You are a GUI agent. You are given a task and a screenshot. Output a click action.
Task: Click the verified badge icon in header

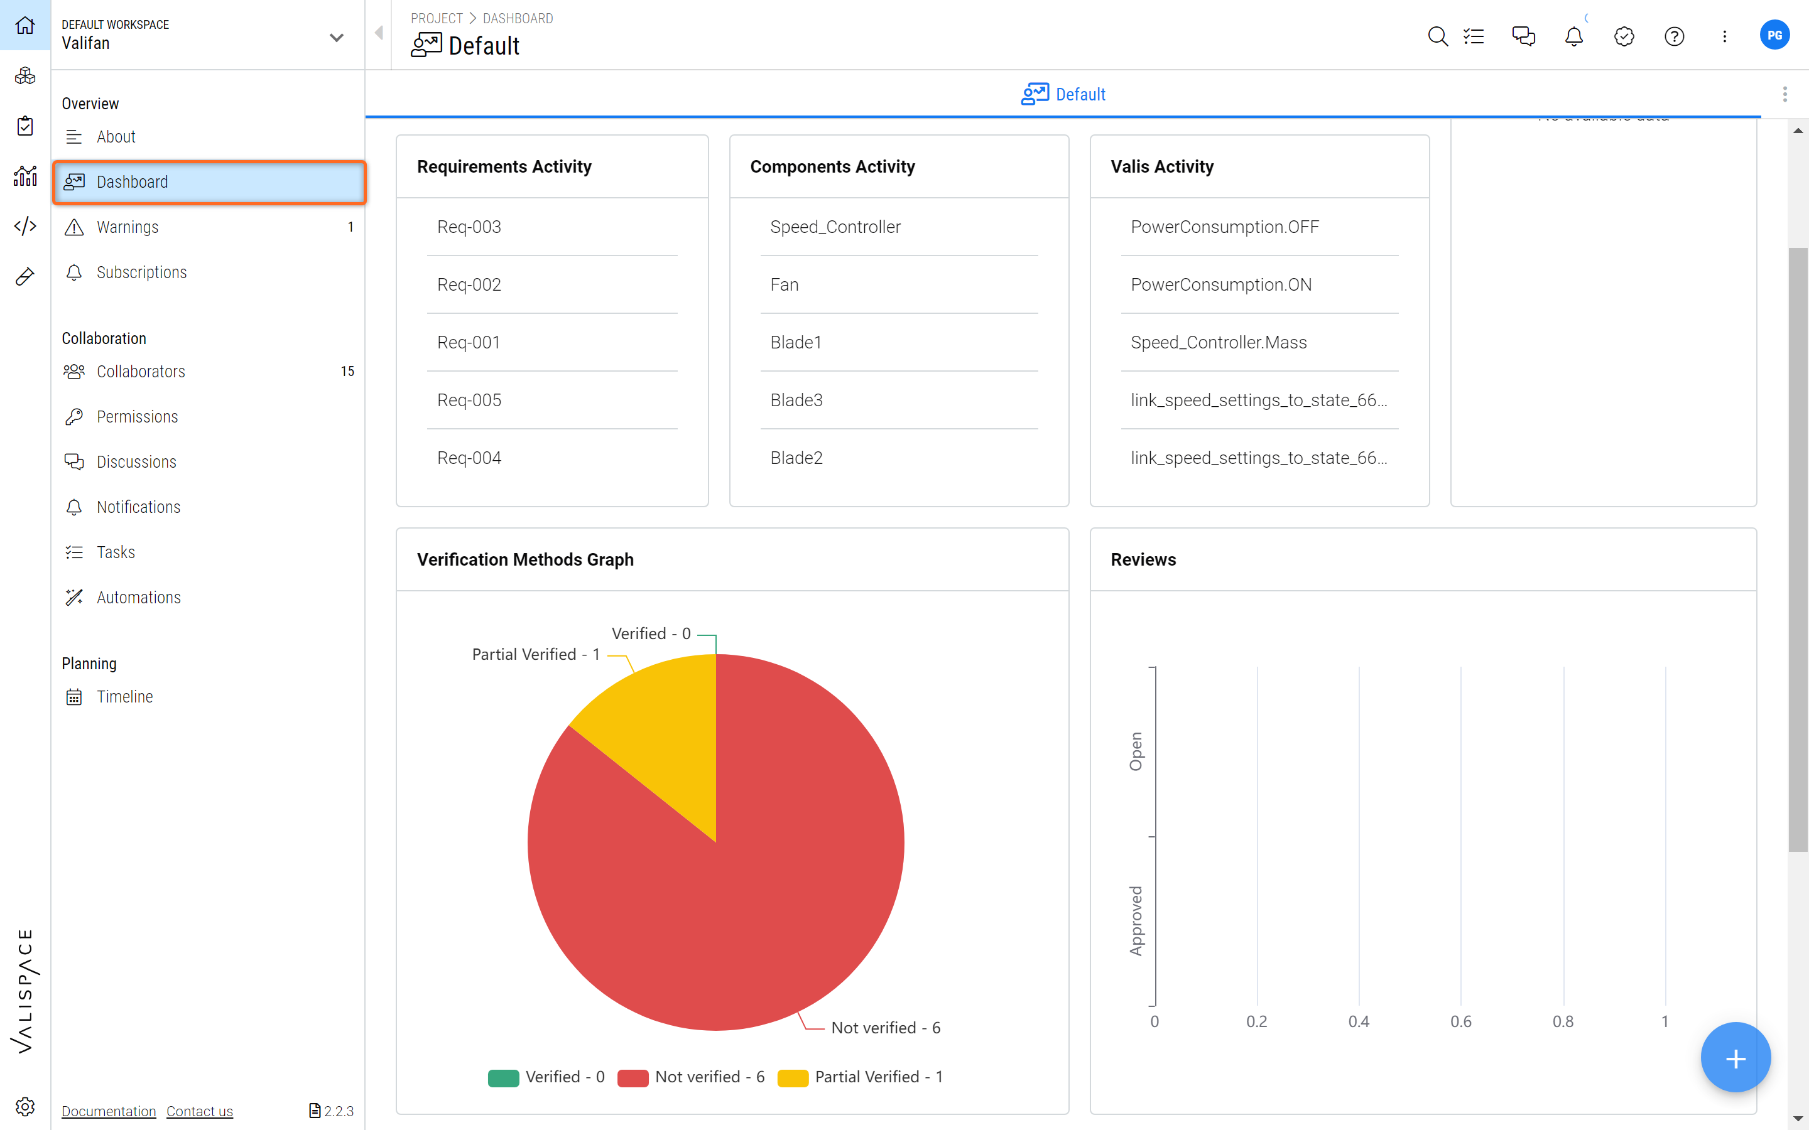(x=1624, y=36)
